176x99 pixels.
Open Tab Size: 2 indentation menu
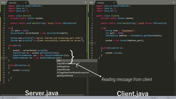click(154, 98)
